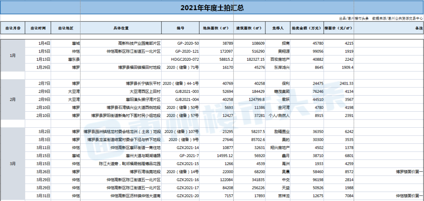This screenshot has height=201, width=424.
Task: Select the 地块面积 header cell
Action: (x=216, y=28)
